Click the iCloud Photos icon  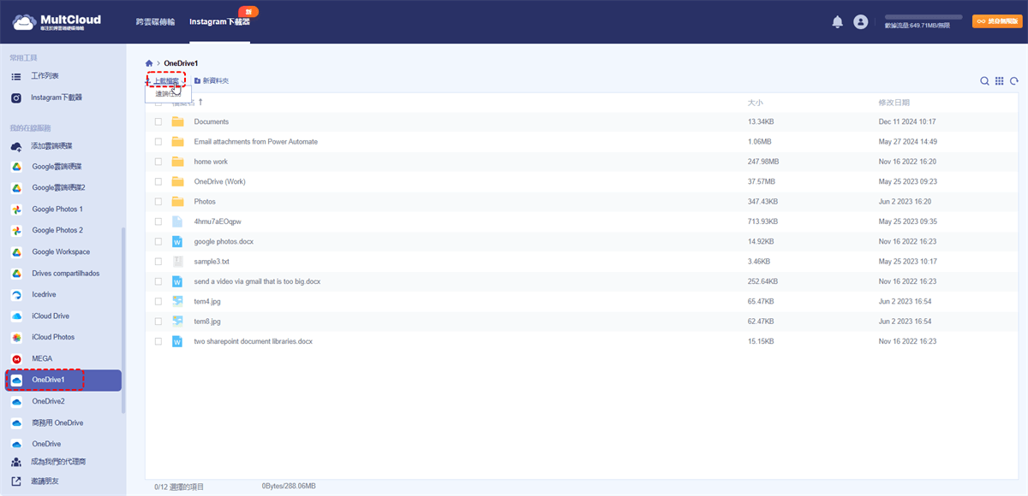(16, 338)
